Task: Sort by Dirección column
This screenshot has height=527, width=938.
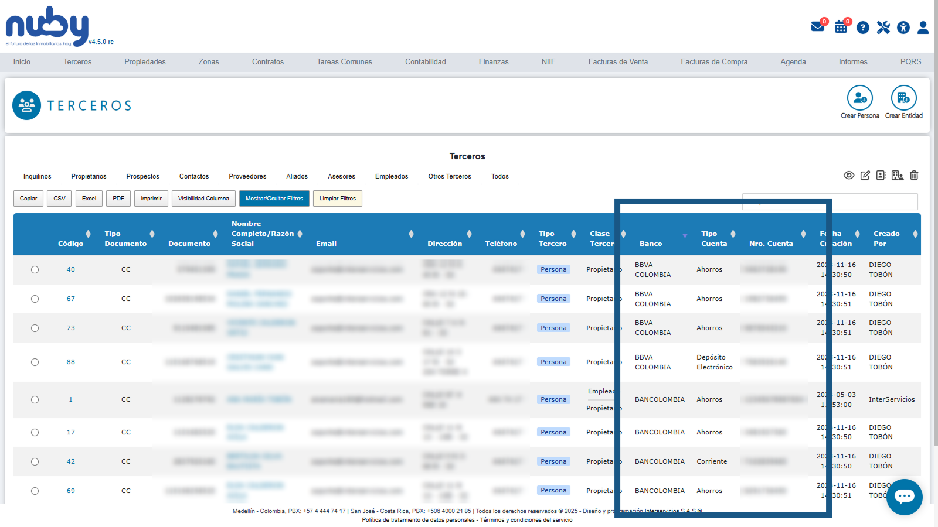Action: point(469,234)
